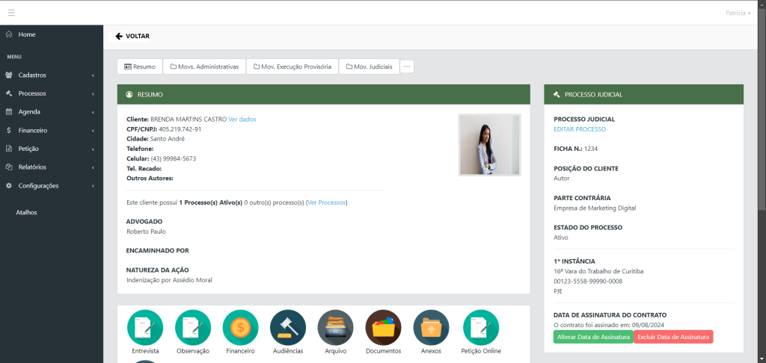Open the Entrevista icon
The width and height of the screenshot is (766, 363).
coord(145,327)
